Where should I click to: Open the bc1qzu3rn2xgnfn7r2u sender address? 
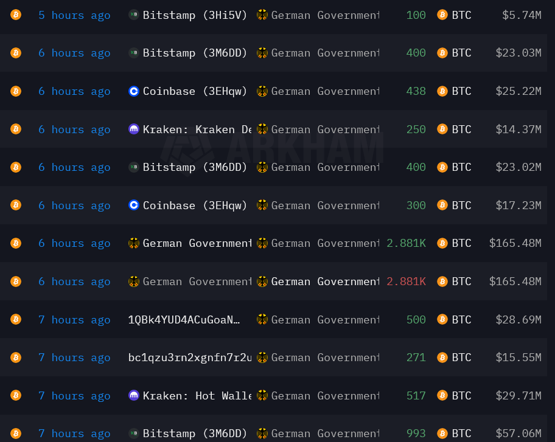click(x=189, y=357)
